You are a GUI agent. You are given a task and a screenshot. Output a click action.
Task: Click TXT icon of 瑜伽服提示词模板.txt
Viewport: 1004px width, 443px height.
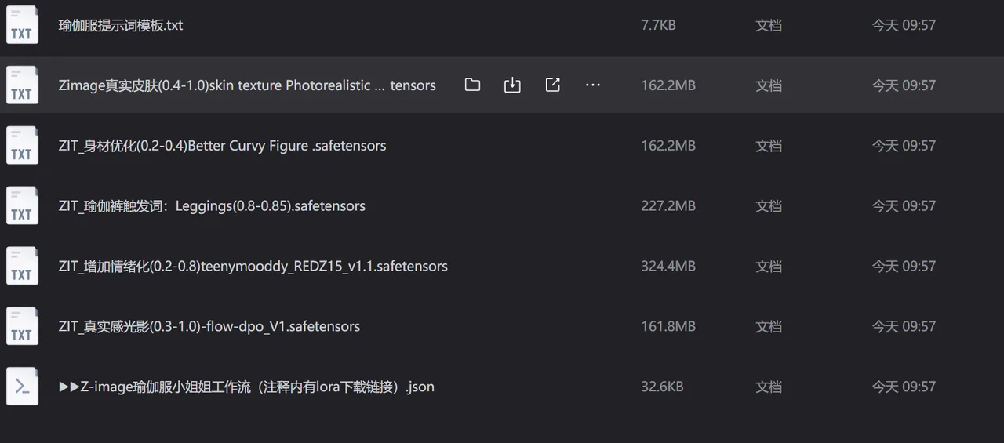pyautogui.click(x=22, y=24)
